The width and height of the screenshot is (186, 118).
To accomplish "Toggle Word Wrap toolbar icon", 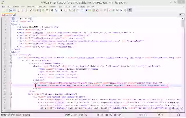I will (78, 11).
